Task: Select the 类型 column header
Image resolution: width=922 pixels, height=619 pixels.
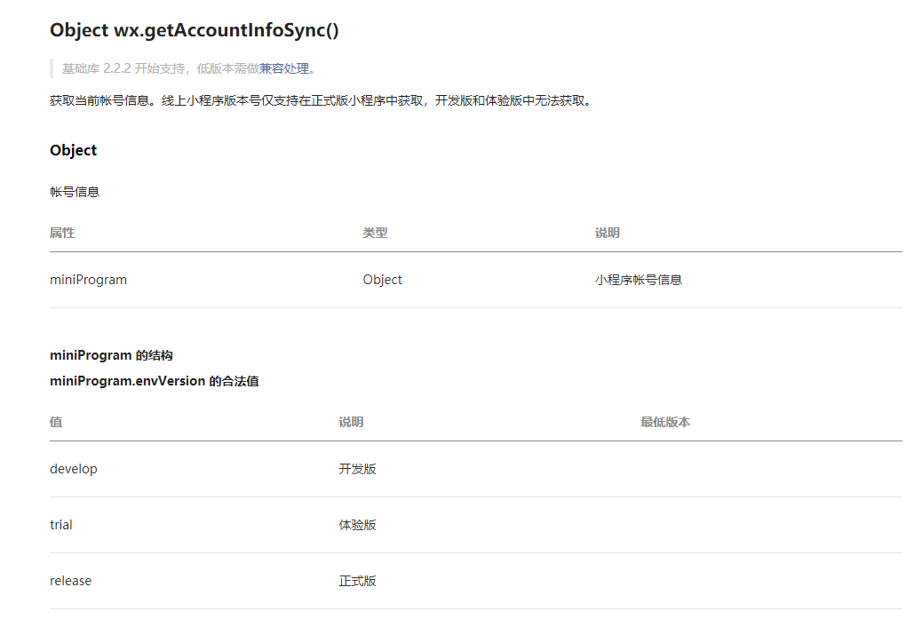Action: pos(375,233)
